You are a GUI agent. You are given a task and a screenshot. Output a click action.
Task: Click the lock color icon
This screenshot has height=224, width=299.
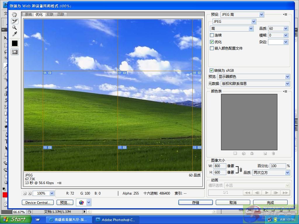(x=252, y=153)
